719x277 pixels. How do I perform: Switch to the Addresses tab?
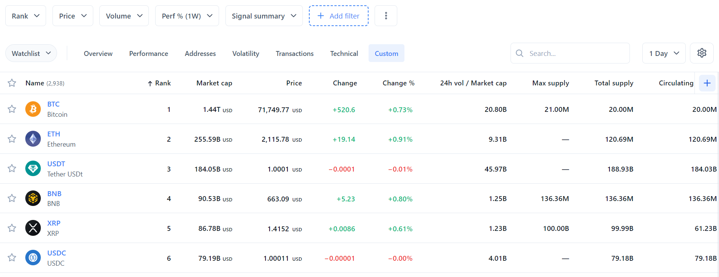(200, 53)
